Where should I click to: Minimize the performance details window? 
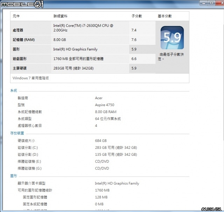coord(204,3)
